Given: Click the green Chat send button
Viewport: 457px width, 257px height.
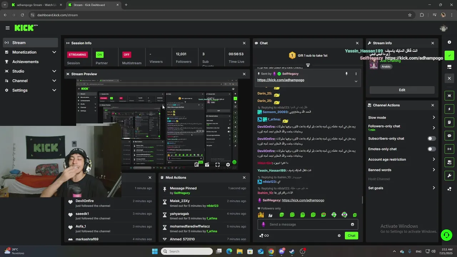Looking at the screenshot, I should click(x=352, y=236).
